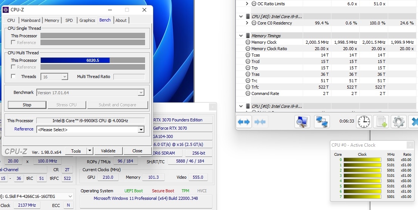The image size is (418, 210).
Task: Toggle the Threads checkbox in CPU-Z
Action: coord(13,77)
